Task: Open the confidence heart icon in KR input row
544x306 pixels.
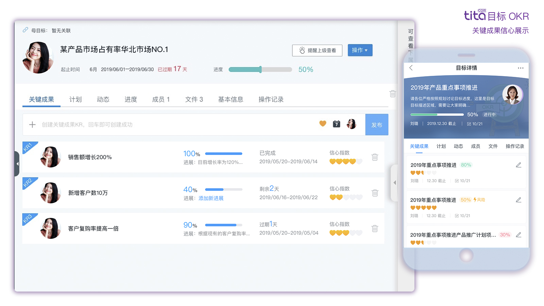Action: point(322,124)
